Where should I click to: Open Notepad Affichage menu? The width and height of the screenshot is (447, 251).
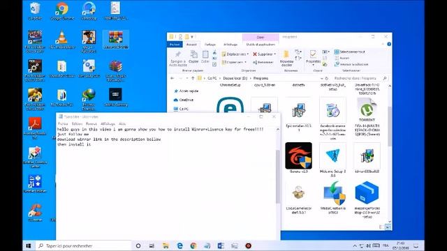point(108,124)
